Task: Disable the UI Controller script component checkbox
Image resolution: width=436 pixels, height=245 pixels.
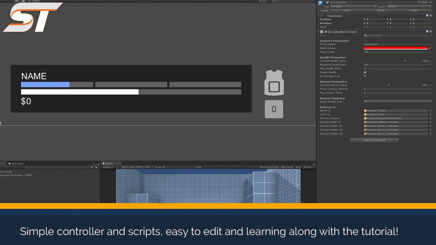Action: pos(325,32)
